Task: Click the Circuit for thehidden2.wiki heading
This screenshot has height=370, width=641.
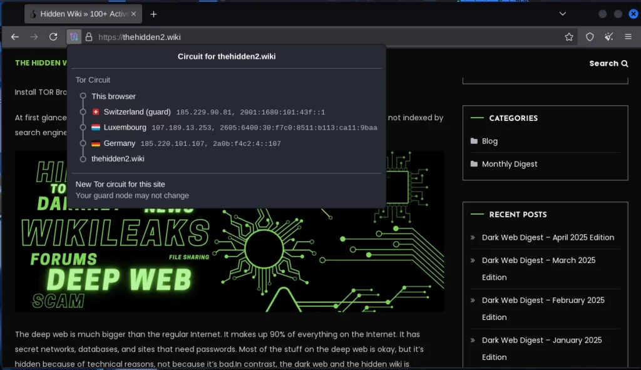Action: [227, 56]
